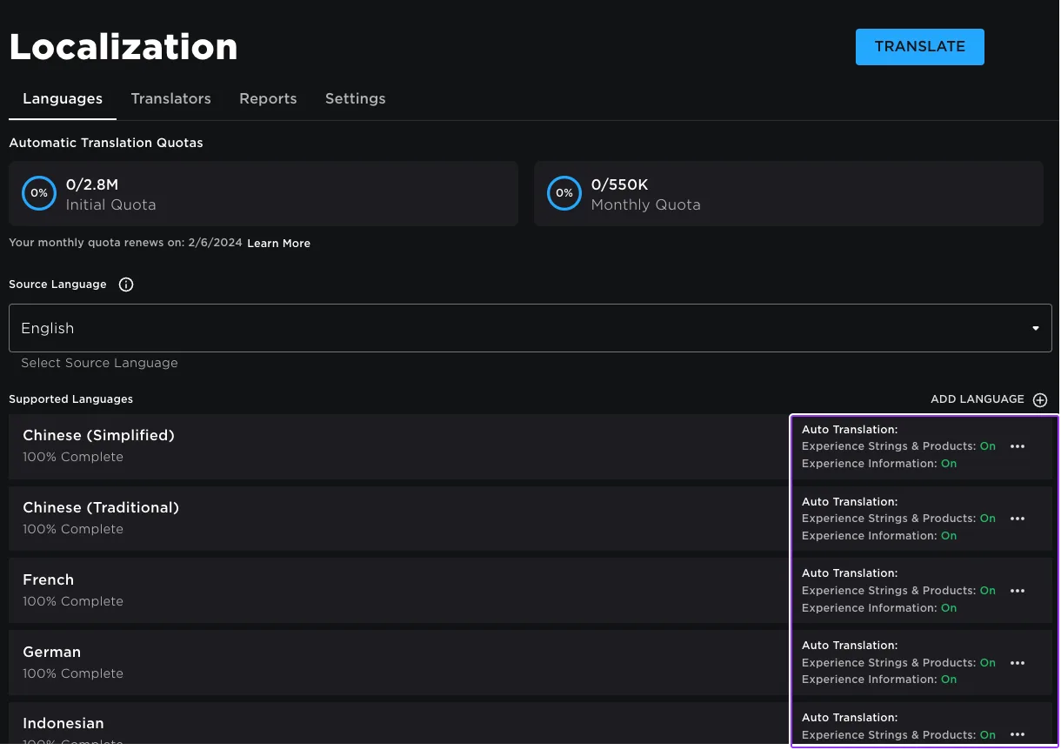The image size is (1061, 750).
Task: Click the 100% Complete text under German
Action: click(x=73, y=673)
